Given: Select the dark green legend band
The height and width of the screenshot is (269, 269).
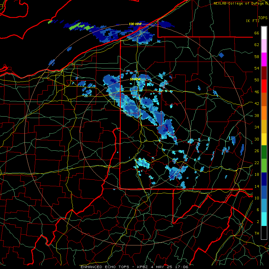Looking at the screenshot, I should pos(264,152).
